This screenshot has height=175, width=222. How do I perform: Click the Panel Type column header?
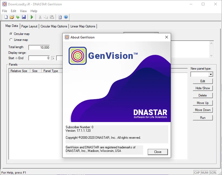pos(52,71)
